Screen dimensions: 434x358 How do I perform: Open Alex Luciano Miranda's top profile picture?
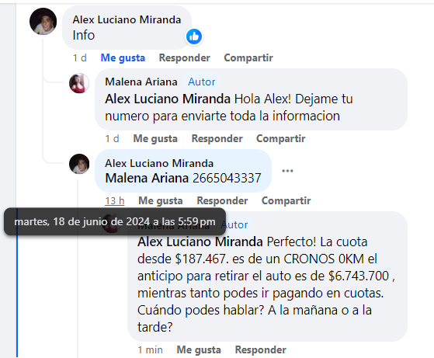[43, 21]
